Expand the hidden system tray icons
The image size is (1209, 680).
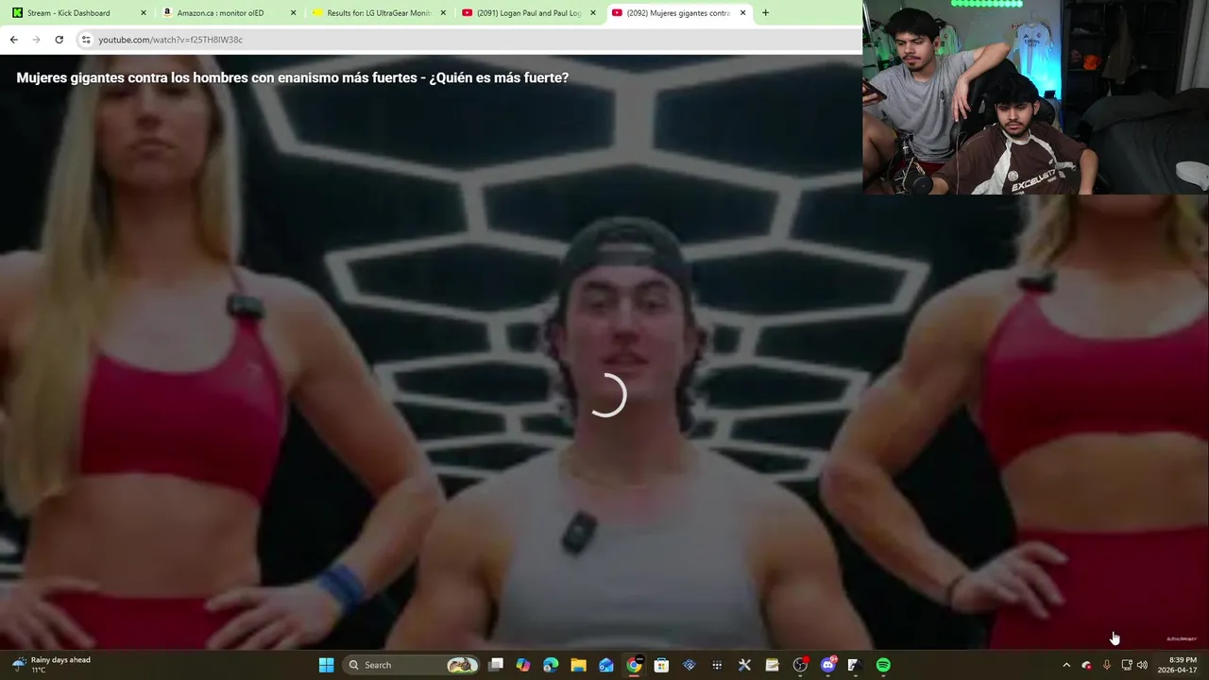coord(1066,665)
